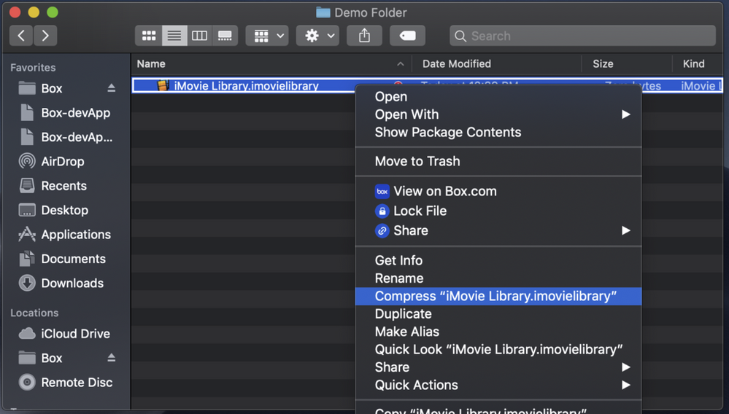Screen dimensions: 729x414
Task: Switch to icon view
Action: [149, 36]
